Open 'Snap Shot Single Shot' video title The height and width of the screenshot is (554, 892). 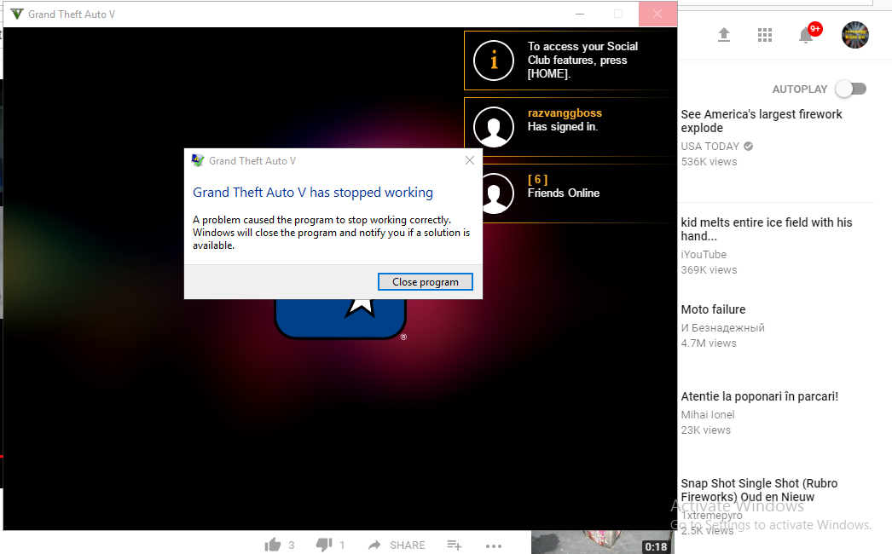coord(759,490)
